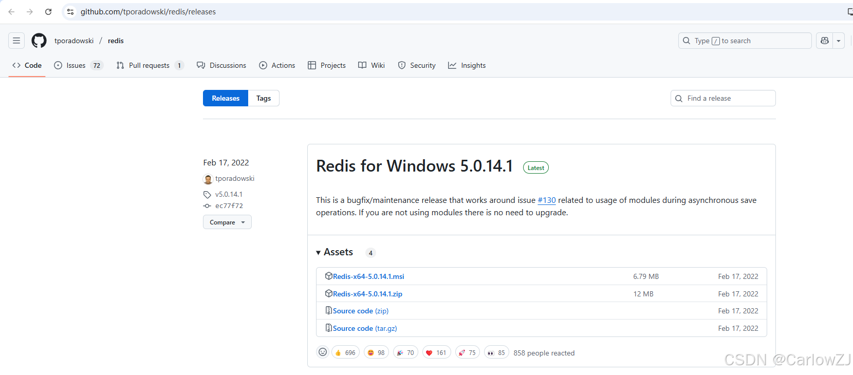Viewport: 853px width, 375px height.
Task: Open the Code tab
Action: click(27, 65)
